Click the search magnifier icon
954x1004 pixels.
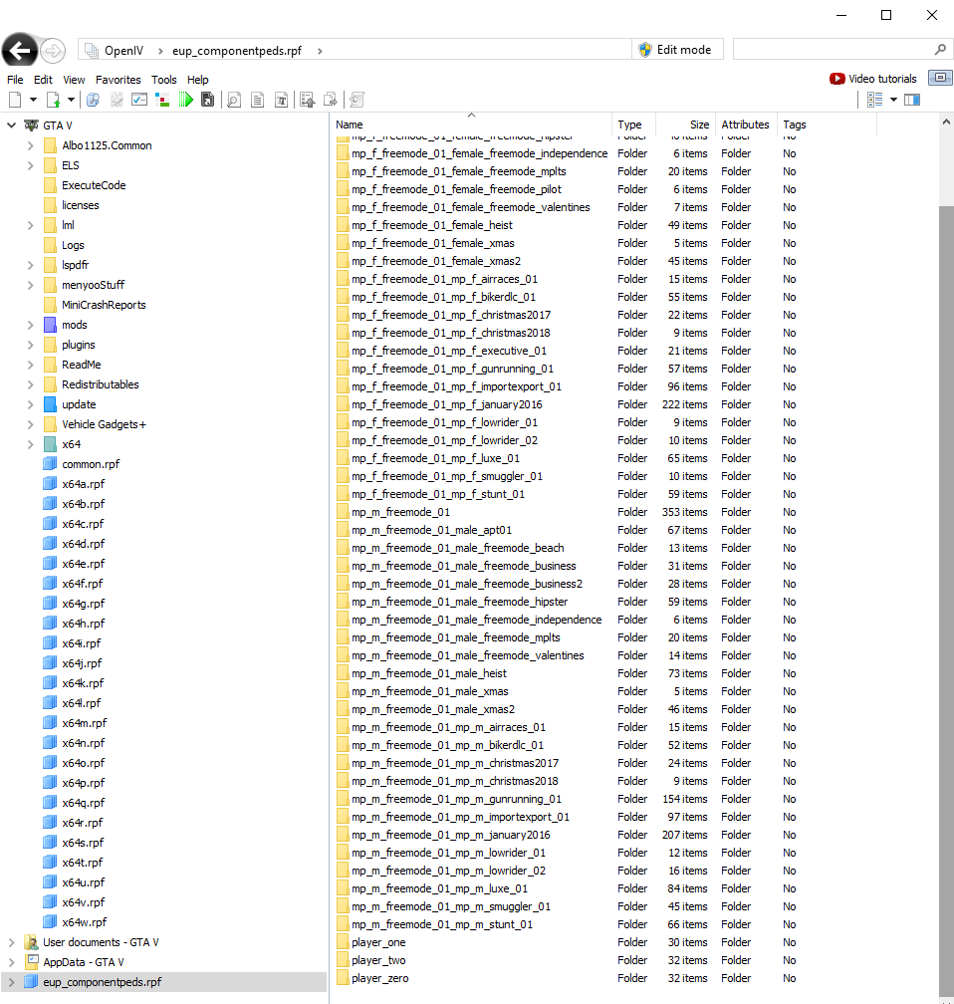point(940,50)
